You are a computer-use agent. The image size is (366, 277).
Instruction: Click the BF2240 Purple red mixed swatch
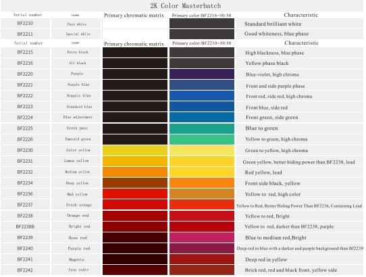point(202,248)
